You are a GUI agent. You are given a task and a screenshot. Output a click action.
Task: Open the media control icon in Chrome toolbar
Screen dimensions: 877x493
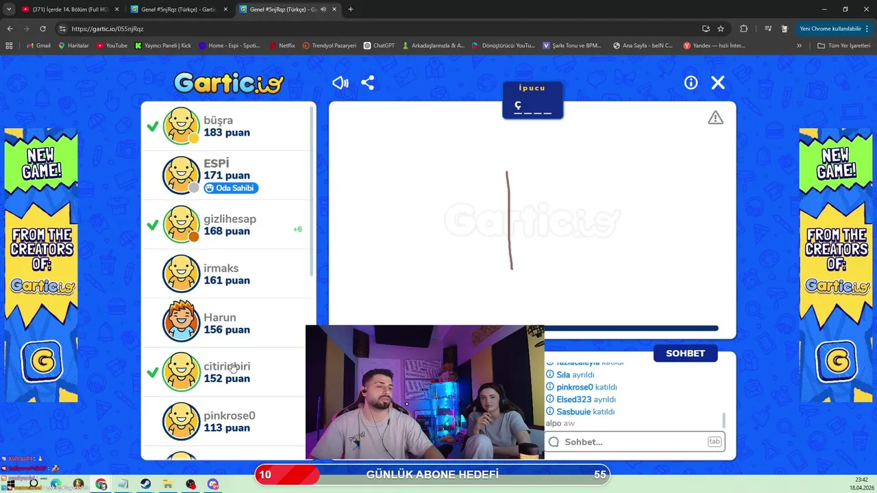(767, 29)
